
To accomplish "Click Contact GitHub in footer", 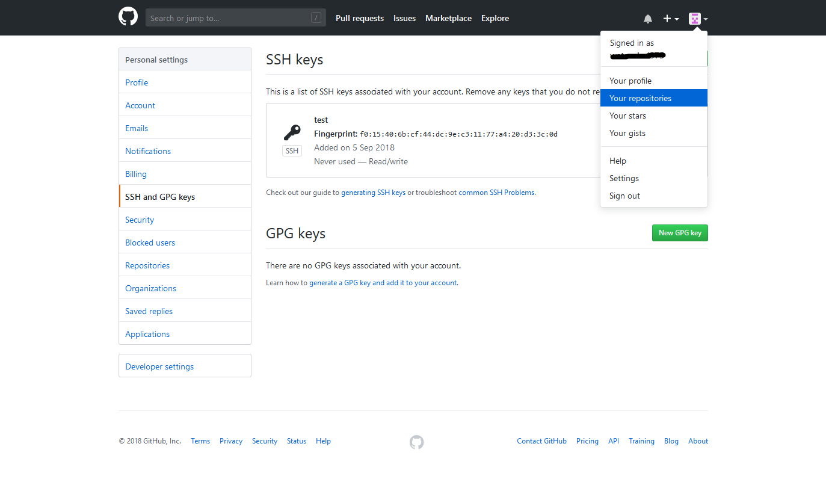I will pyautogui.click(x=541, y=441).
